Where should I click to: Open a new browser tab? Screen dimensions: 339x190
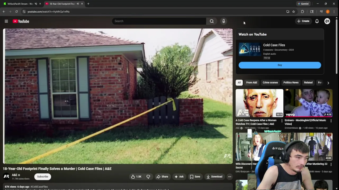tap(88, 4)
